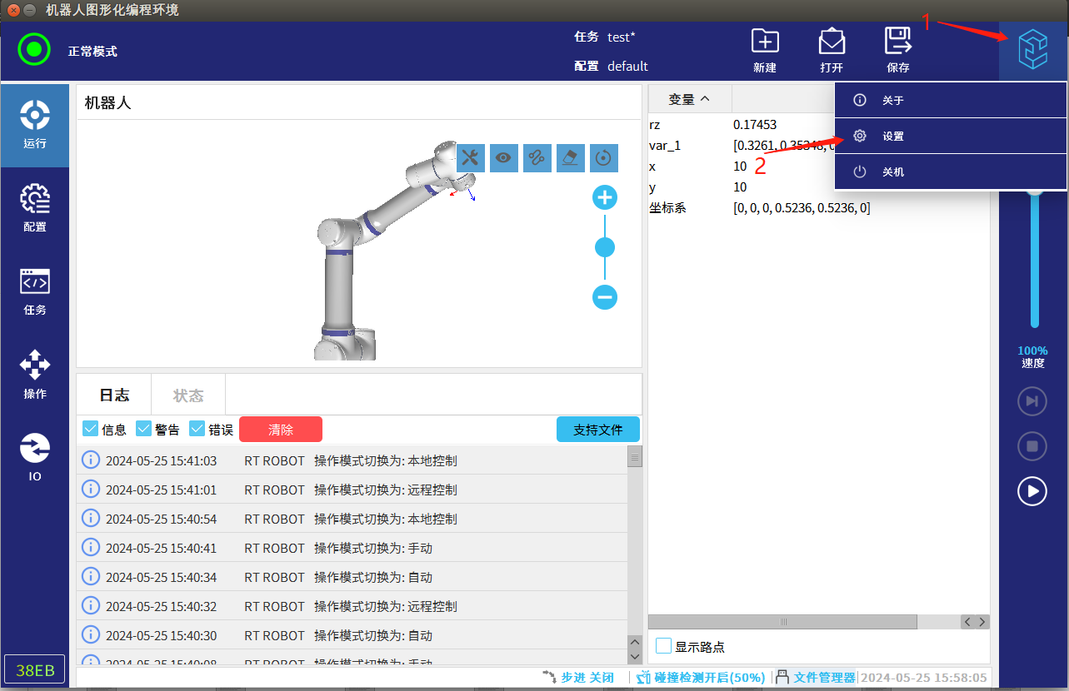Click the 速度 speed slider track
This screenshot has height=691, width=1069.
click(1035, 258)
